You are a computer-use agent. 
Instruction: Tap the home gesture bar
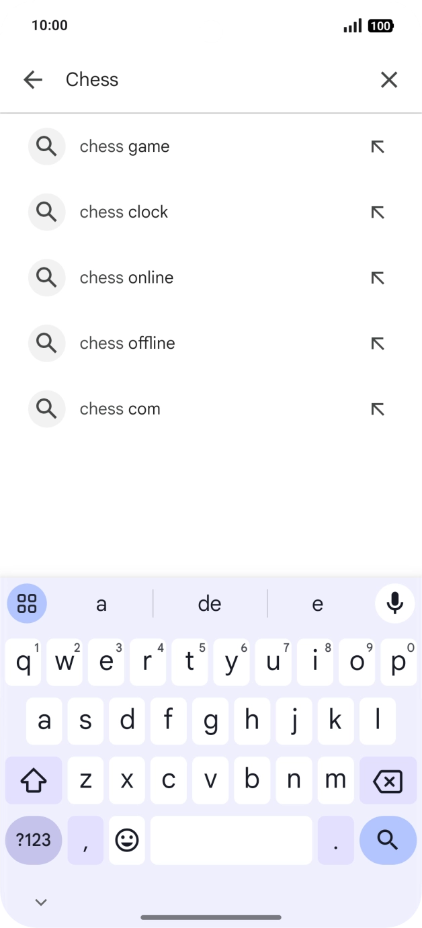[211, 917]
